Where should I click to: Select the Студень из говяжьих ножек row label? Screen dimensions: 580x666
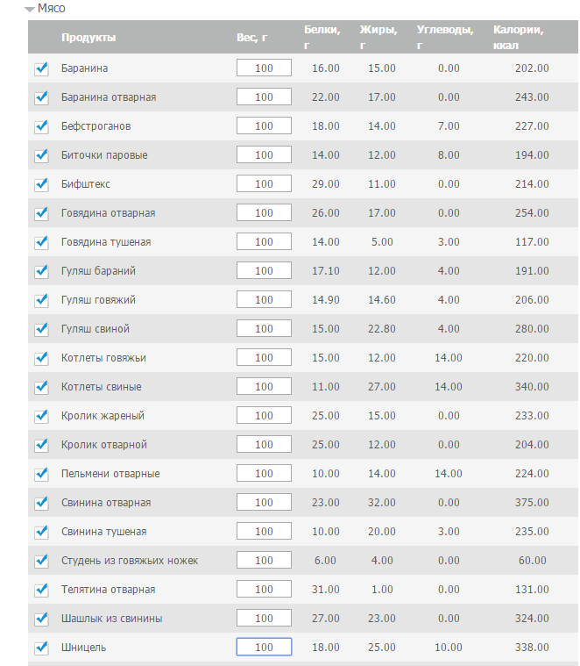130,561
